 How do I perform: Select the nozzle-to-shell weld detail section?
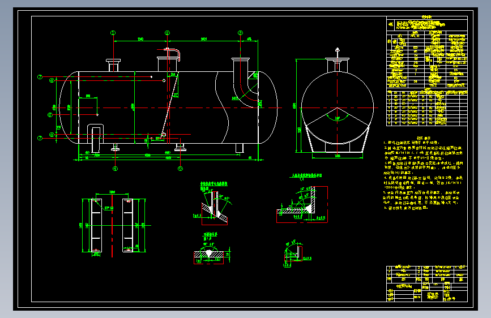click(215, 208)
